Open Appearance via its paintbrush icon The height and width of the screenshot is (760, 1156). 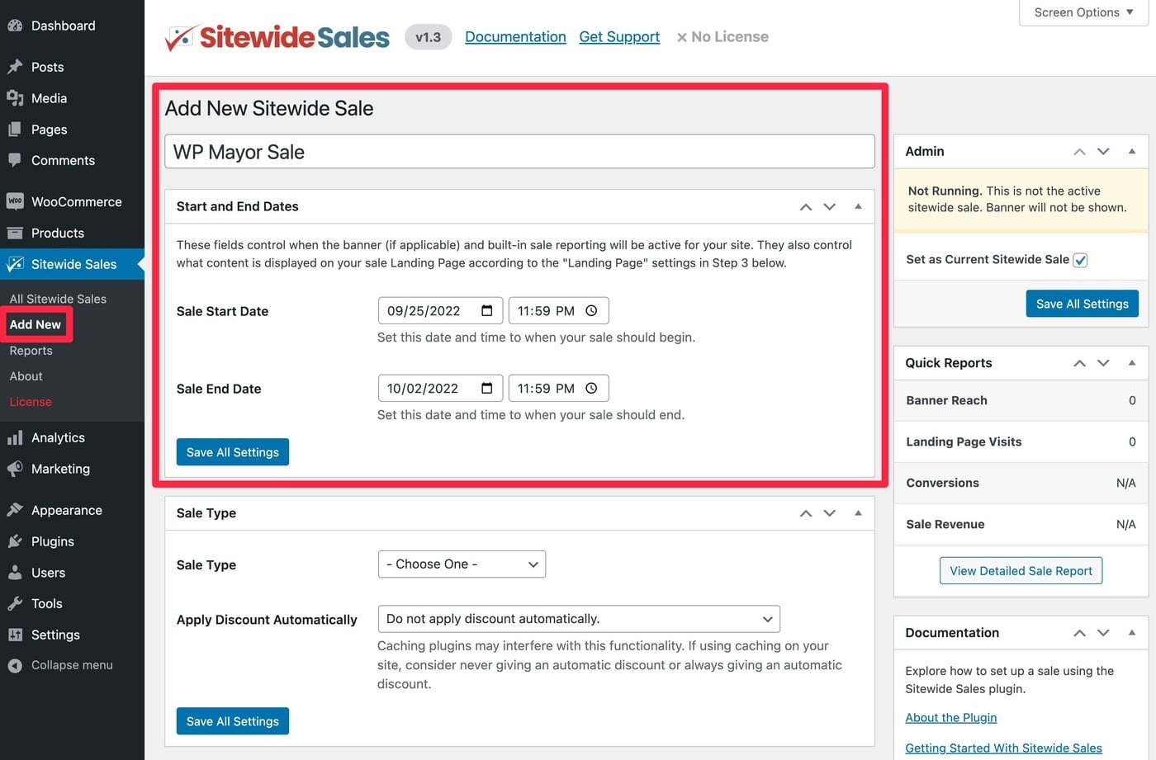click(17, 509)
